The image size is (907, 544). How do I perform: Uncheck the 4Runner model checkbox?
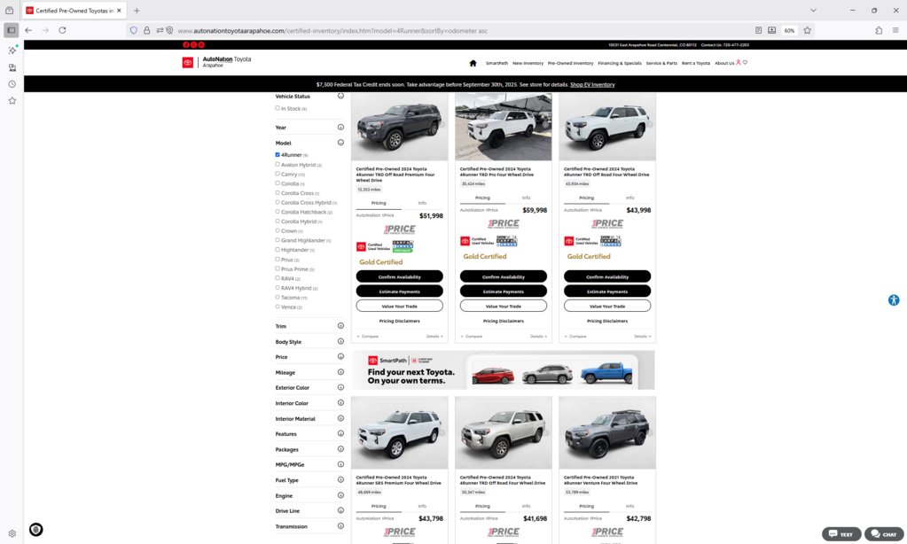click(278, 154)
